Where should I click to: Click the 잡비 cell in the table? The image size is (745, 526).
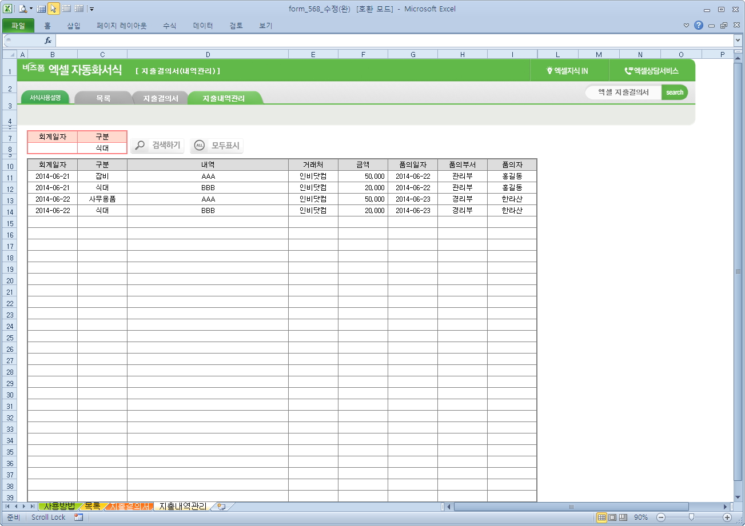(102, 176)
